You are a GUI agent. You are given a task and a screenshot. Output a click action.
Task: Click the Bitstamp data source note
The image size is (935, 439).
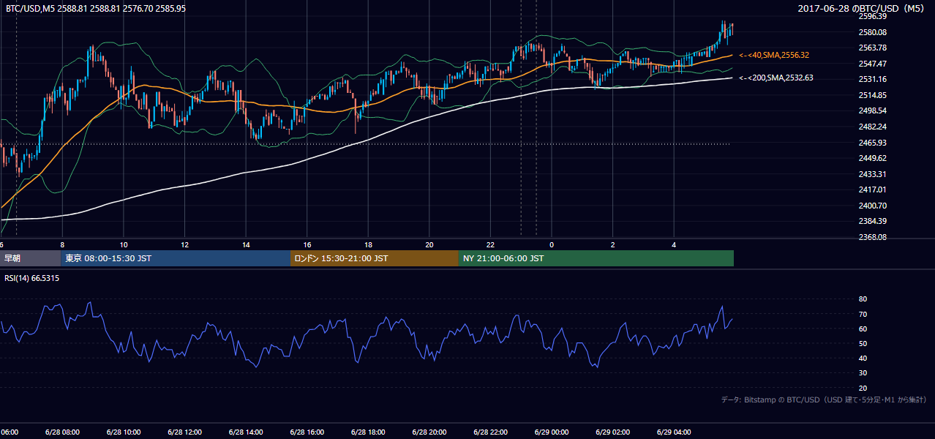824,399
